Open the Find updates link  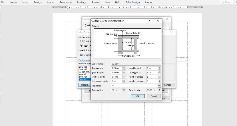(84, 60)
